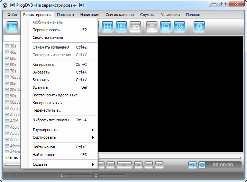Viewport: 247px width, 182px height.
Task: Click the previous track button
Action: [101, 165]
